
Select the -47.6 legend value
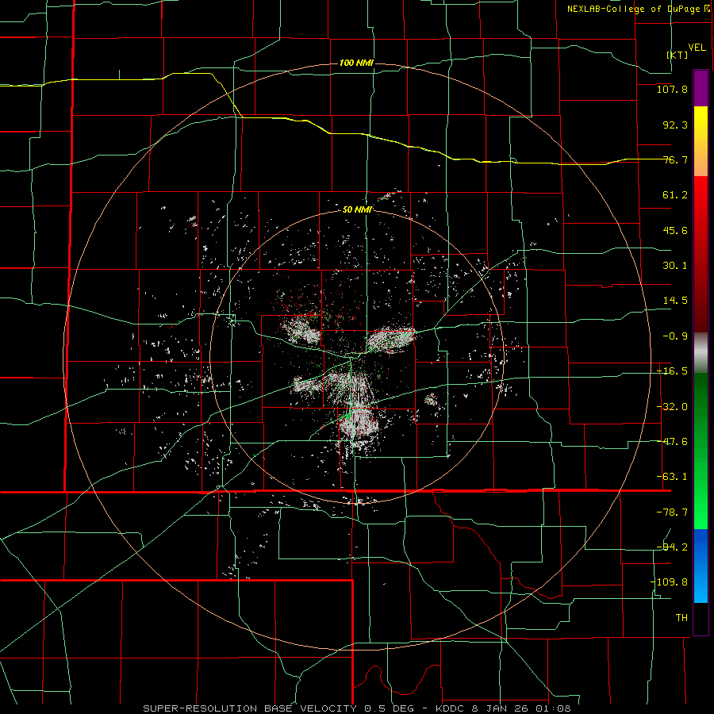pyautogui.click(x=672, y=442)
